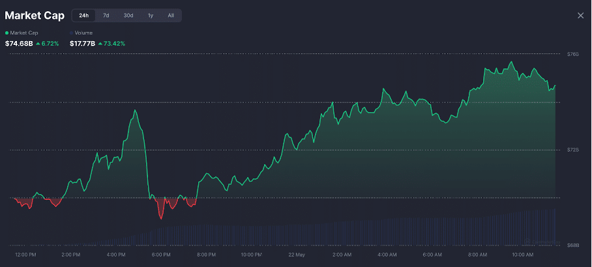Click the $68B axis label
Image resolution: width=592 pixels, height=267 pixels.
click(572, 246)
